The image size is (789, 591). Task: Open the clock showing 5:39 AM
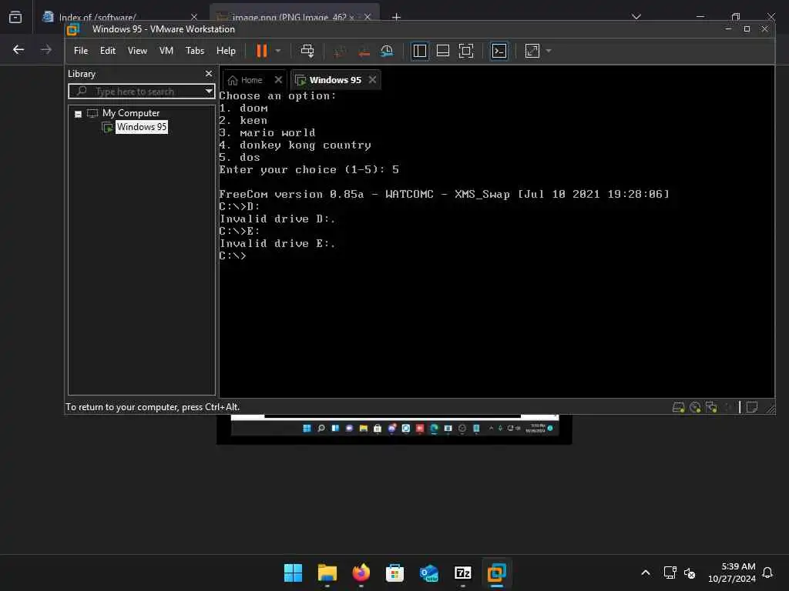coord(732,573)
